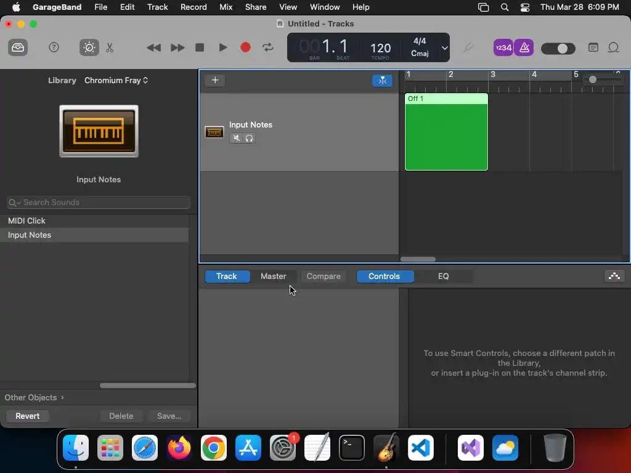The height and width of the screenshot is (473, 631).
Task: Toggle the Library panel button
Action: [x=18, y=47]
